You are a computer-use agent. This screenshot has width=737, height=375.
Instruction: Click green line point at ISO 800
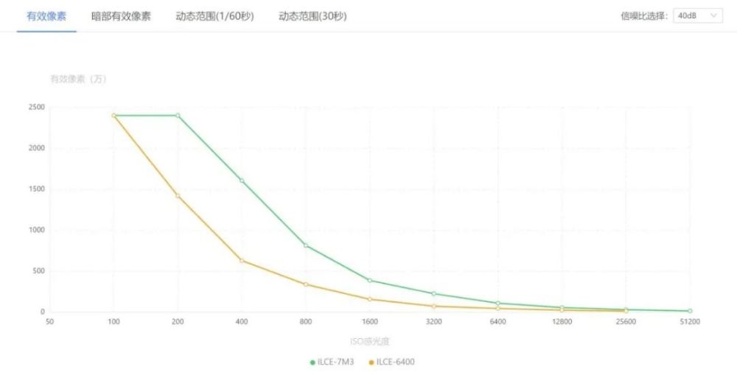pyautogui.click(x=306, y=245)
